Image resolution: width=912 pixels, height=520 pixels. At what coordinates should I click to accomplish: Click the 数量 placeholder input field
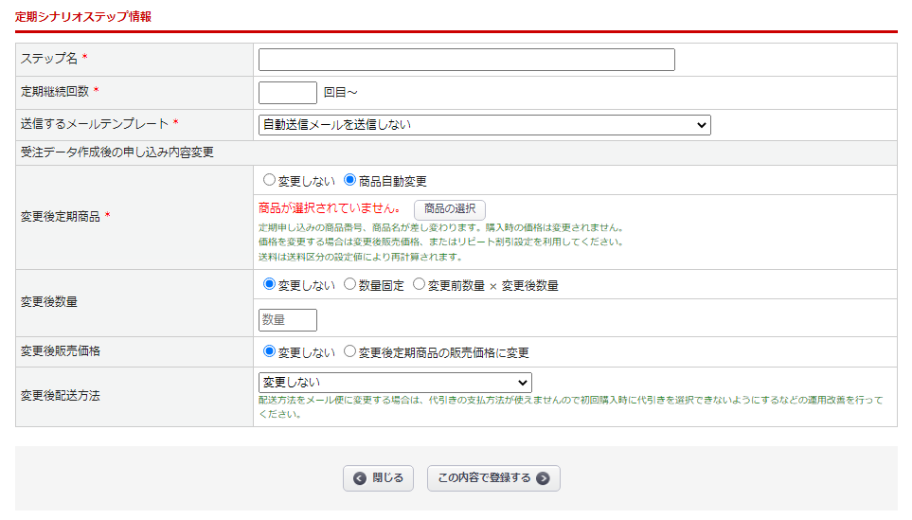click(x=287, y=320)
